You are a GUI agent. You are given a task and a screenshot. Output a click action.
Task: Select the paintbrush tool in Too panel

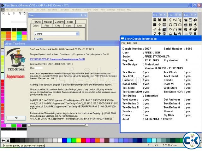coord(190,29)
